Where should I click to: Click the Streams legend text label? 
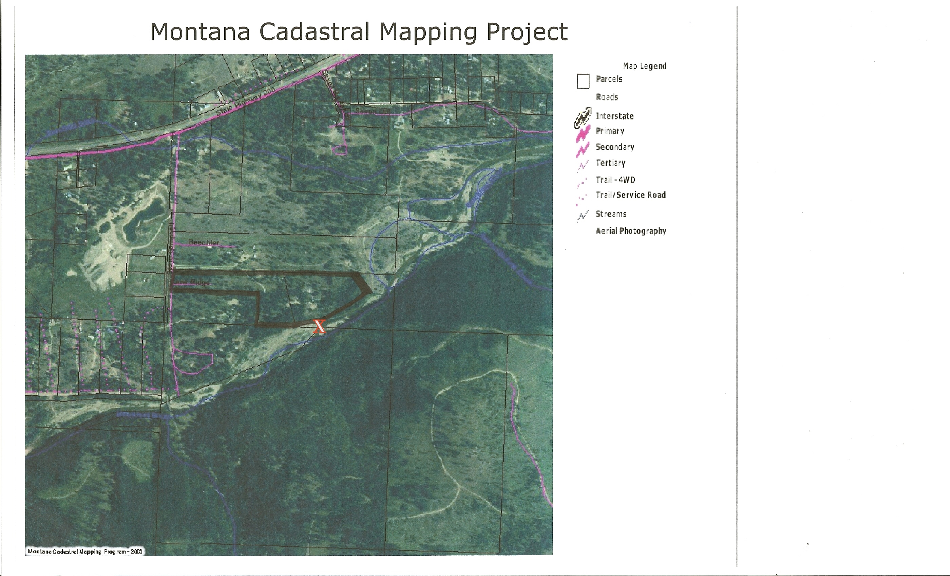pyautogui.click(x=611, y=214)
